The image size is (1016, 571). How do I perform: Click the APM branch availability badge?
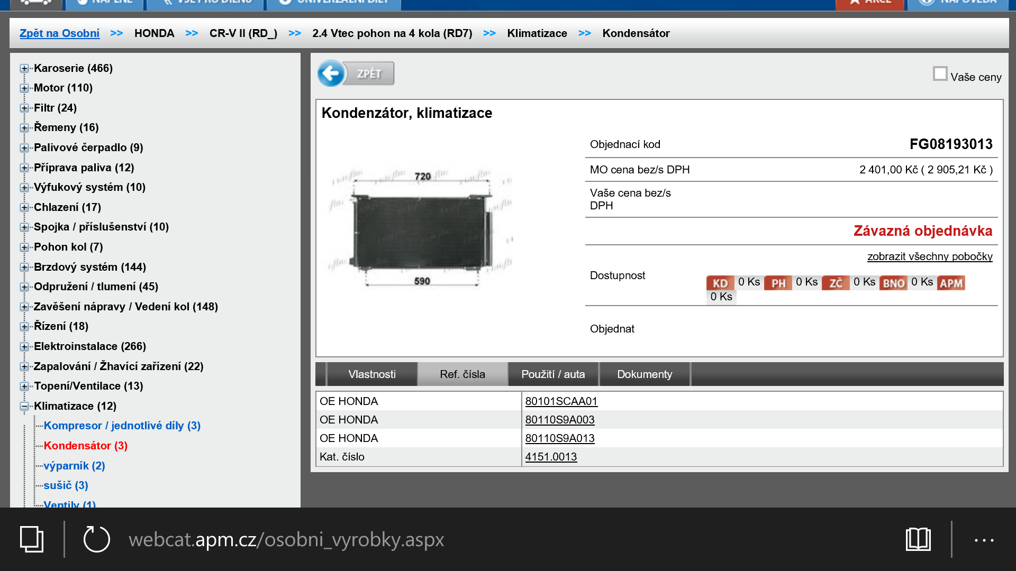(951, 283)
